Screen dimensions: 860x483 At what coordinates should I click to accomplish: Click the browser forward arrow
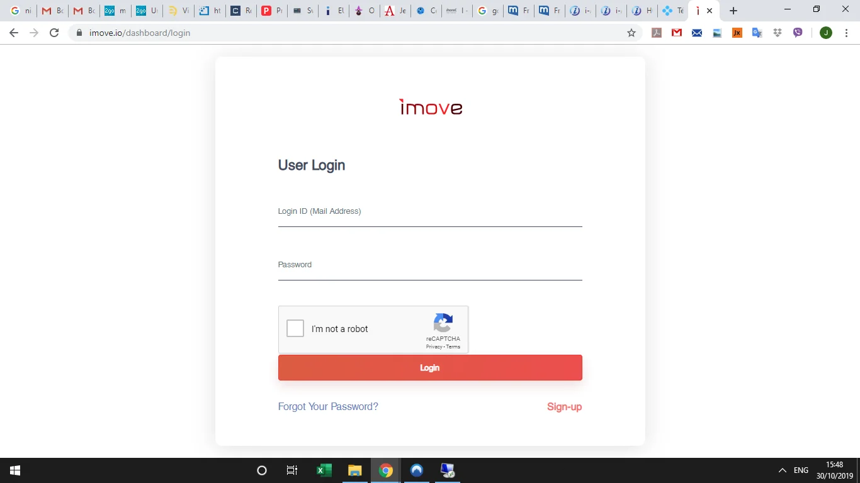[x=34, y=33]
